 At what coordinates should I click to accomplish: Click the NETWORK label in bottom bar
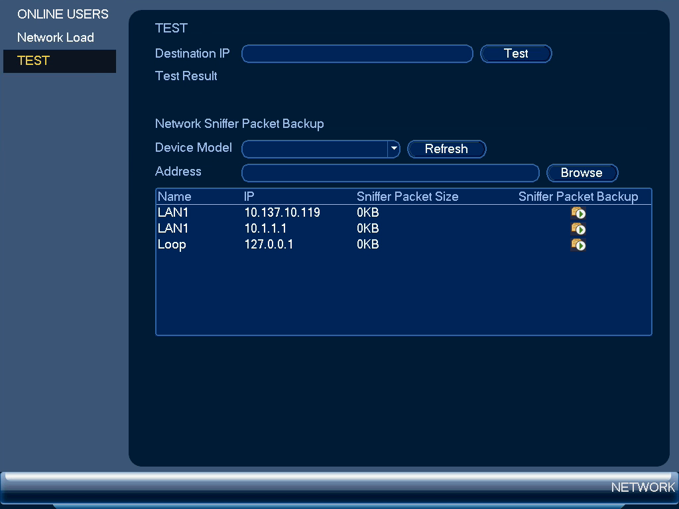643,487
